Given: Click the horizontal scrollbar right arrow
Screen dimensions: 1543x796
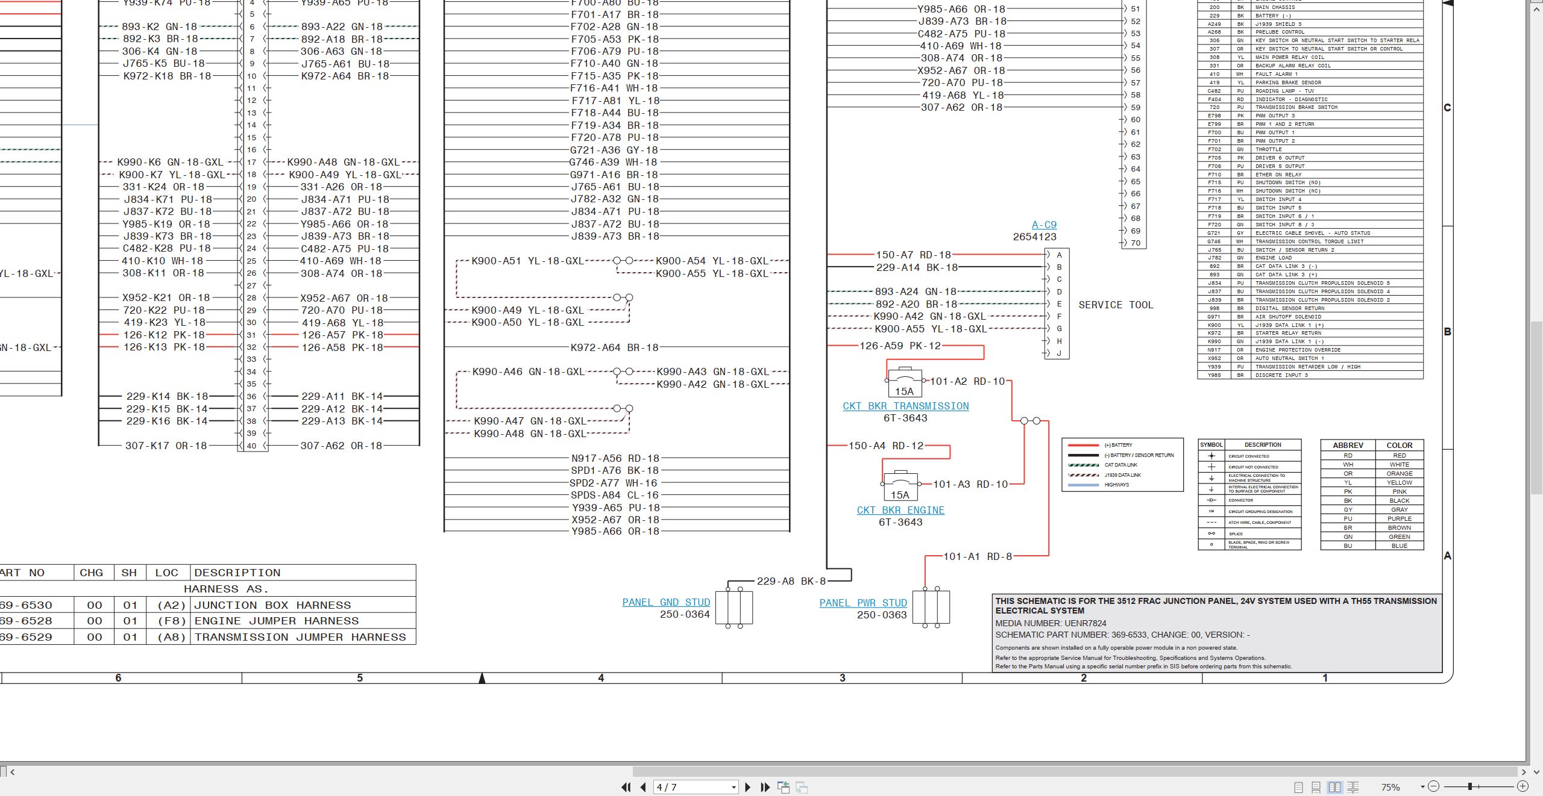Looking at the screenshot, I should coord(1524,771).
